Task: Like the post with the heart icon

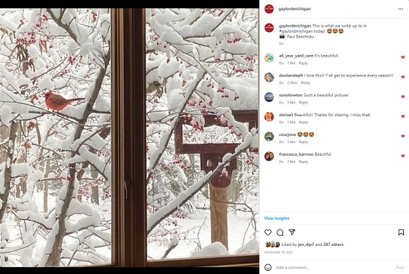Action: [268, 232]
